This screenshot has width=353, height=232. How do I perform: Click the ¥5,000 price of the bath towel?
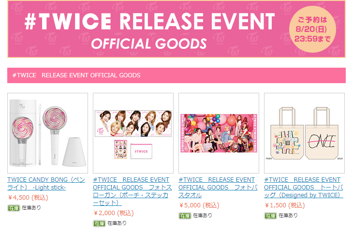[x=199, y=205]
